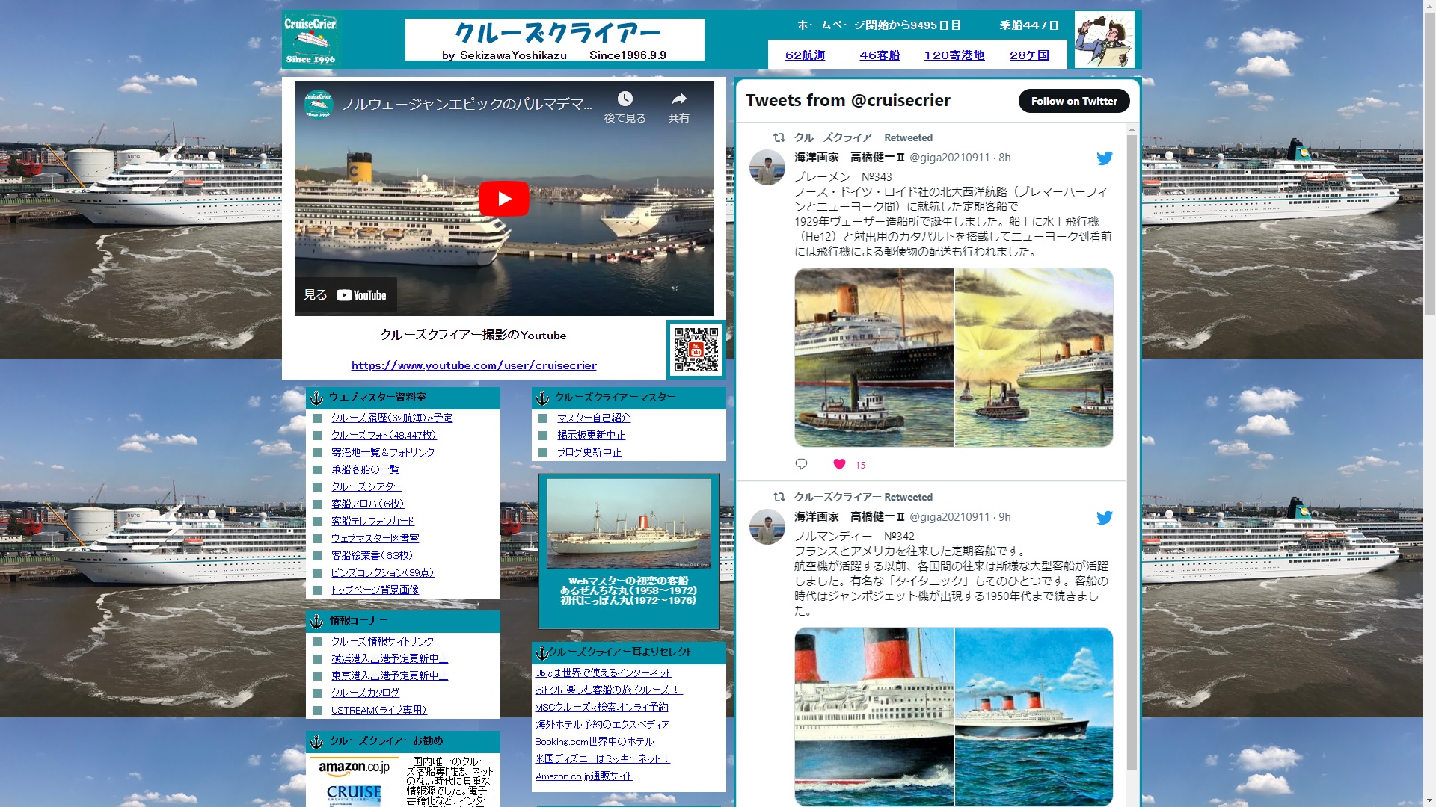Open the 120寄港地 link
Screen dimensions: 1436x807
[x=954, y=55]
